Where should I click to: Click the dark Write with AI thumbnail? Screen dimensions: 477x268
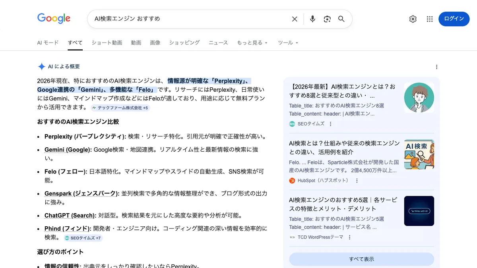[x=419, y=211]
